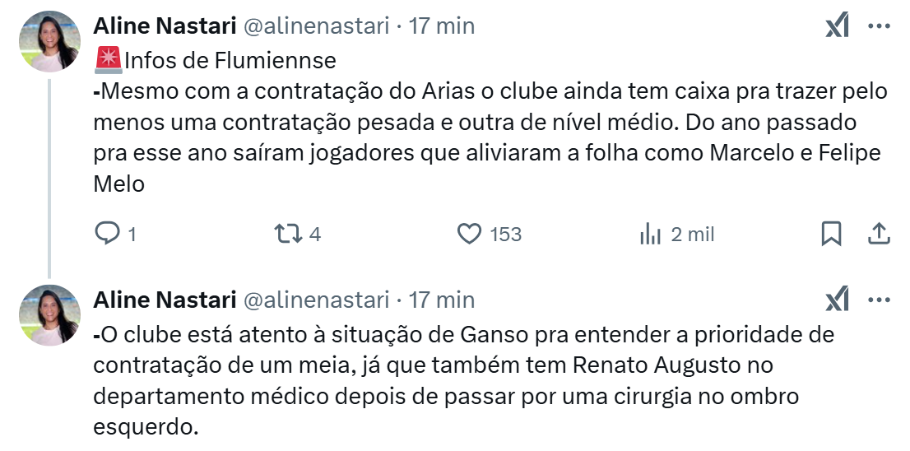This screenshot has width=910, height=451.
Task: Bookmark the first tweet
Action: 832,235
